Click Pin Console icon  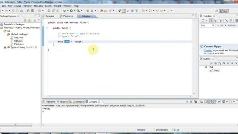[x=219, y=102]
